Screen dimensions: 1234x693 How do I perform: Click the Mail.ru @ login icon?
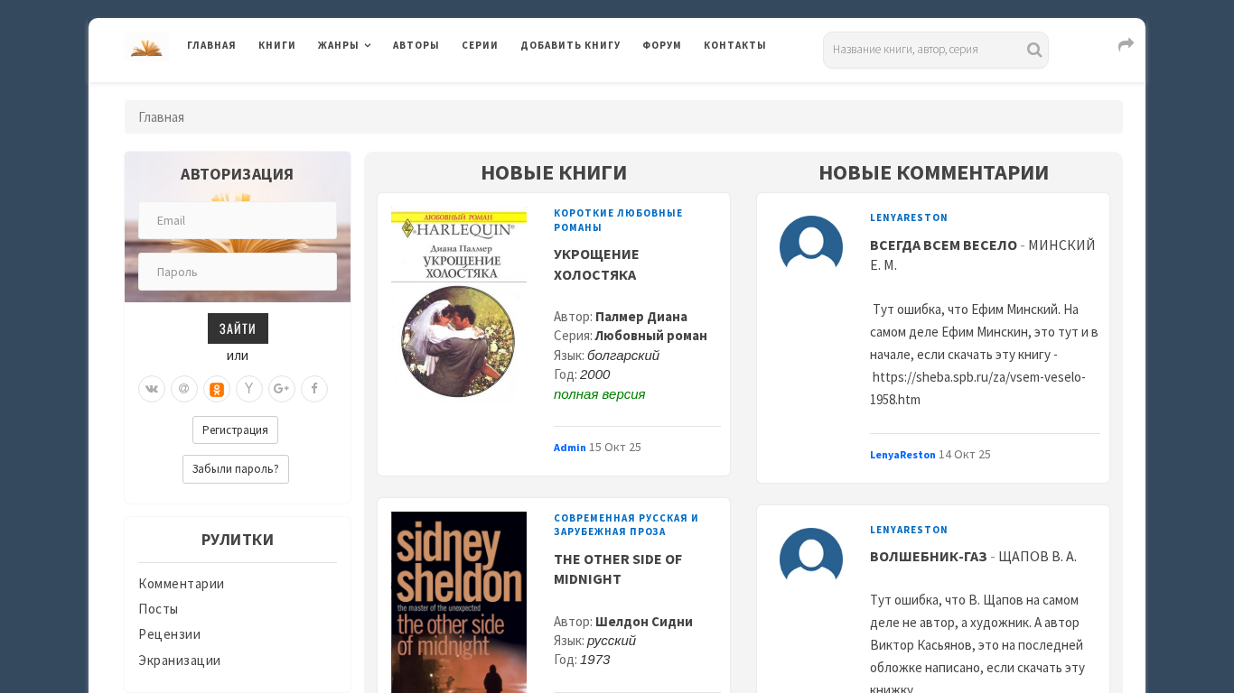(x=184, y=389)
